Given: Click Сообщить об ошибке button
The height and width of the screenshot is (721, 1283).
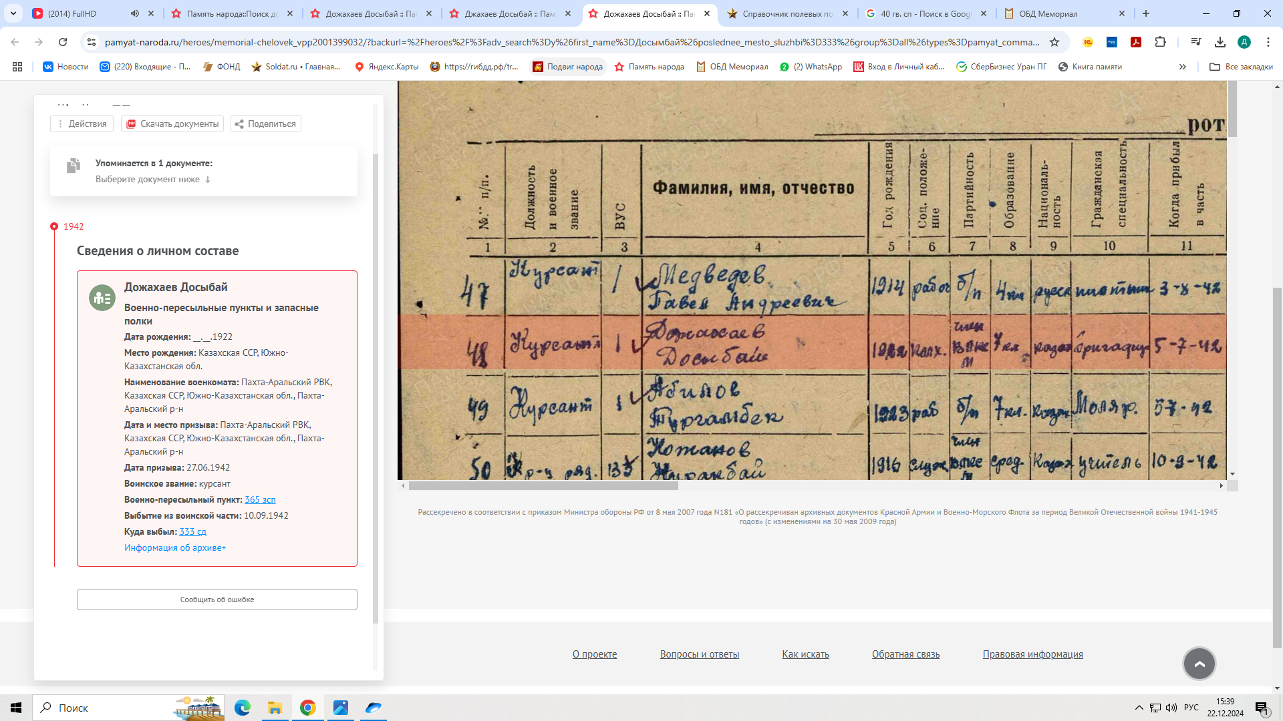Looking at the screenshot, I should point(217,599).
